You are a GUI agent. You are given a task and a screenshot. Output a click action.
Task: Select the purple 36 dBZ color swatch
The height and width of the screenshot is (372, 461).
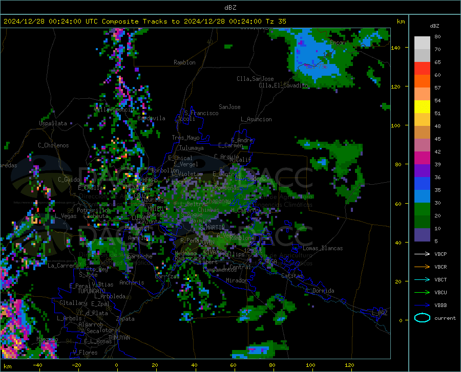422,171
